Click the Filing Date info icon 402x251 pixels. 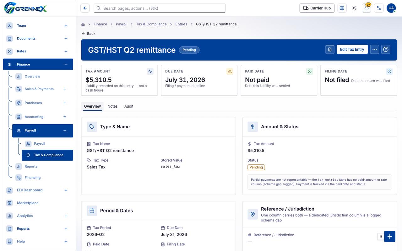coord(389,72)
